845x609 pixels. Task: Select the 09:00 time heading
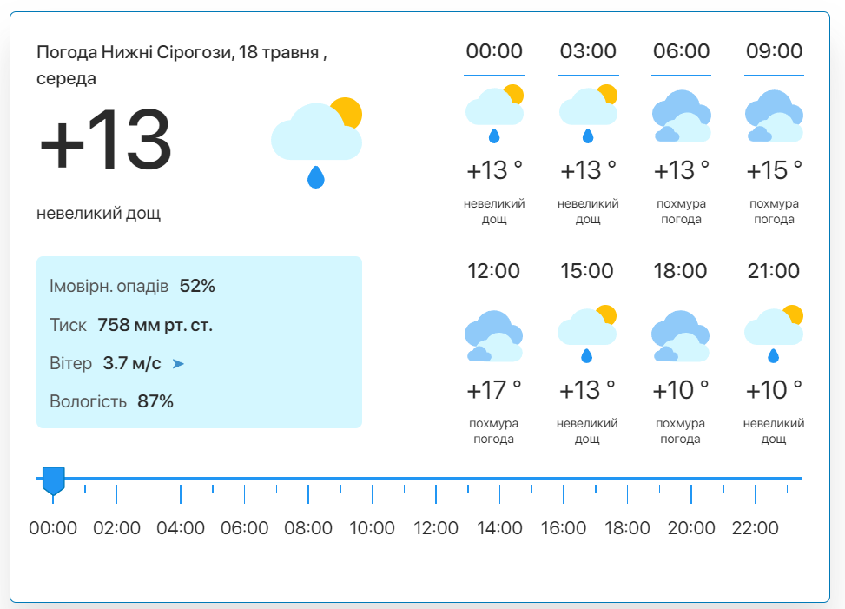(774, 50)
